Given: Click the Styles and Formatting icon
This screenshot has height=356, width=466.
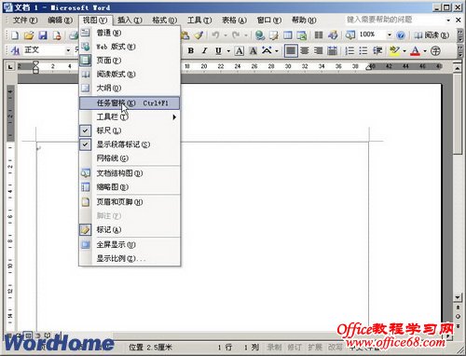Looking at the screenshot, I should (15, 50).
